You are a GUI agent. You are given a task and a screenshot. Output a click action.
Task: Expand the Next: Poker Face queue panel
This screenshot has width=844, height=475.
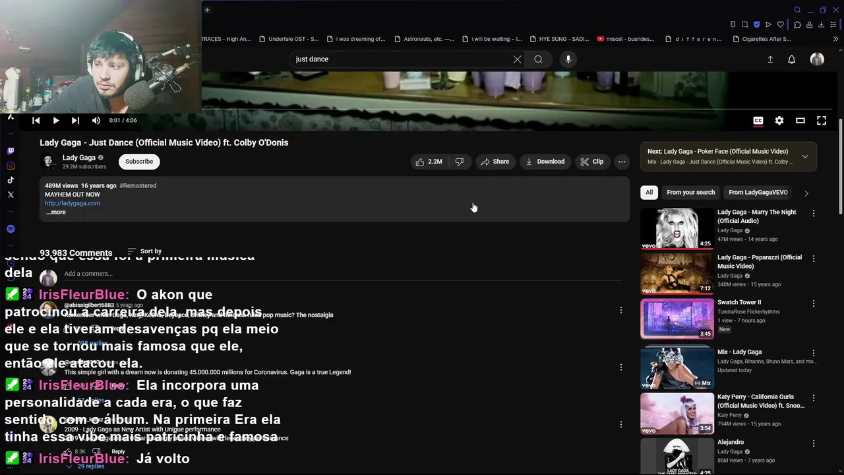point(805,157)
